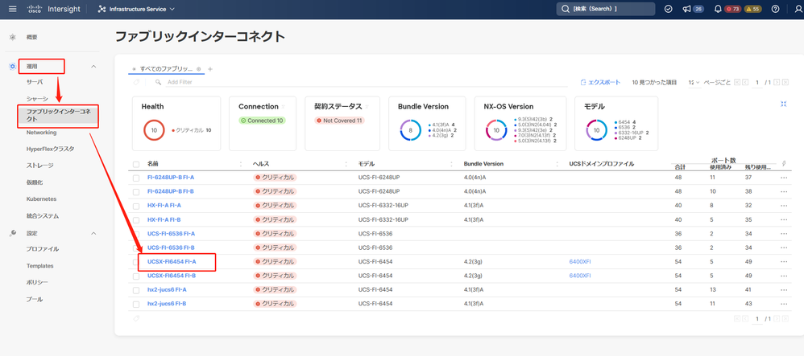
Task: Check the FI-6248UP-B FI-A row checkbox
Action: (136, 178)
